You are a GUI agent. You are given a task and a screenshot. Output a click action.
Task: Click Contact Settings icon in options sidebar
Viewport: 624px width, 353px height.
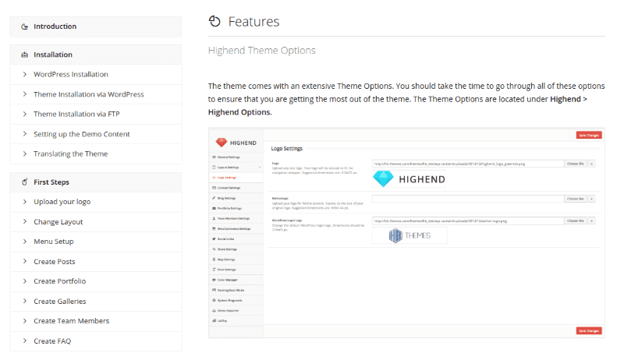coord(214,188)
